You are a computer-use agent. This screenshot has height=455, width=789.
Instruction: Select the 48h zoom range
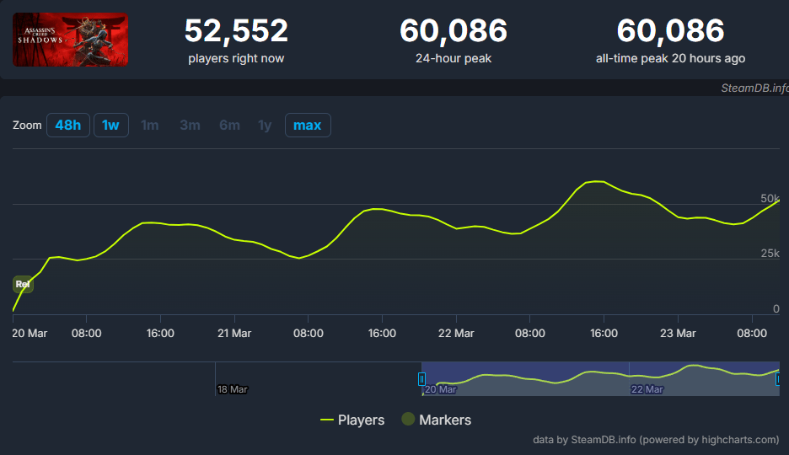point(68,125)
